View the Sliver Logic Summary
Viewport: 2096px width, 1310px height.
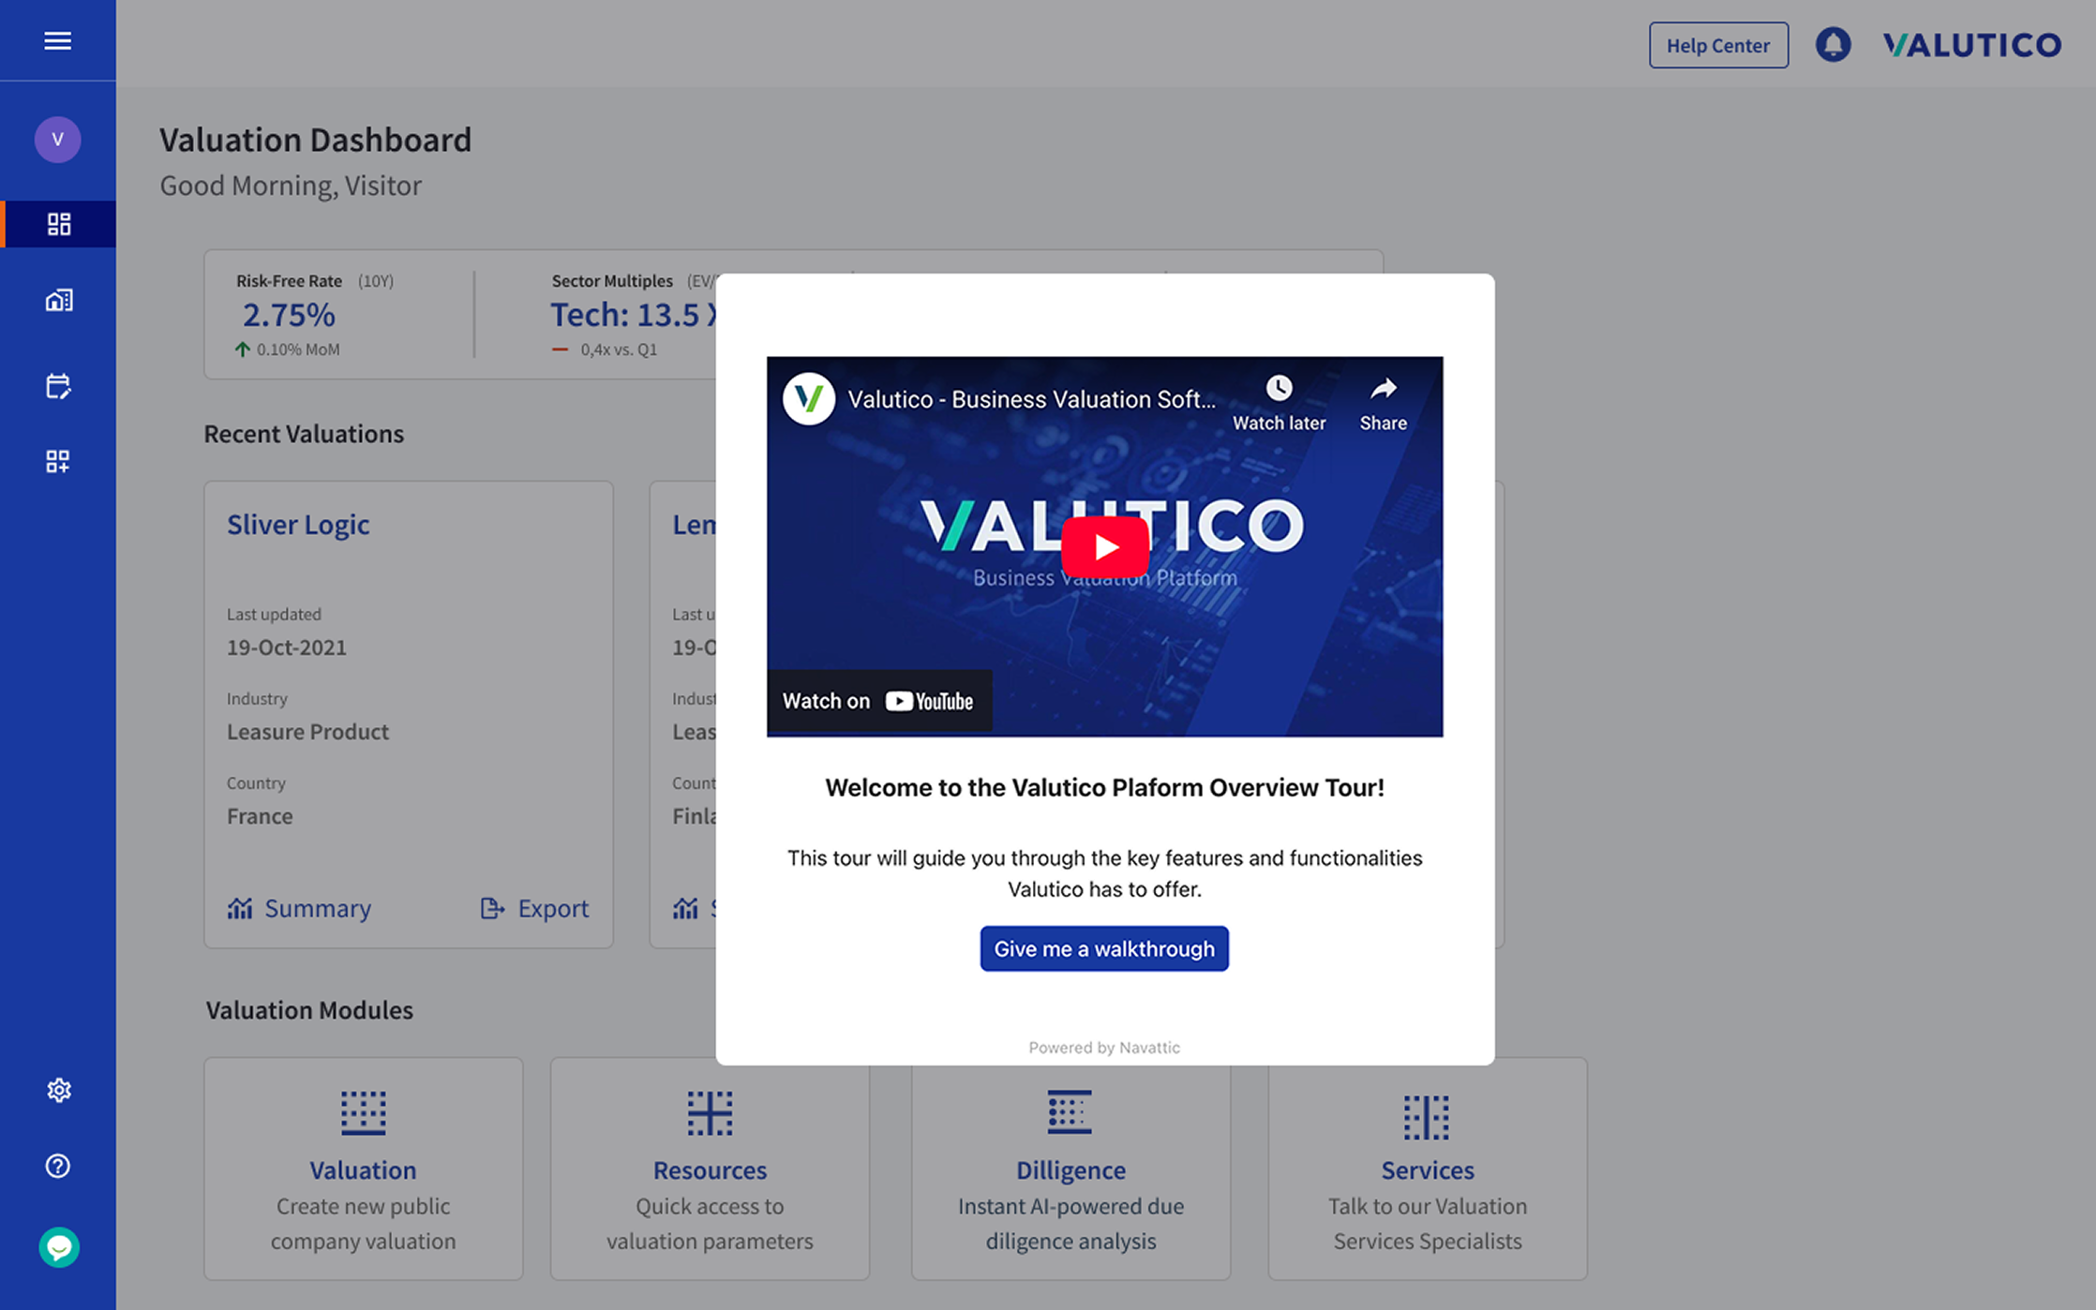pos(298,907)
